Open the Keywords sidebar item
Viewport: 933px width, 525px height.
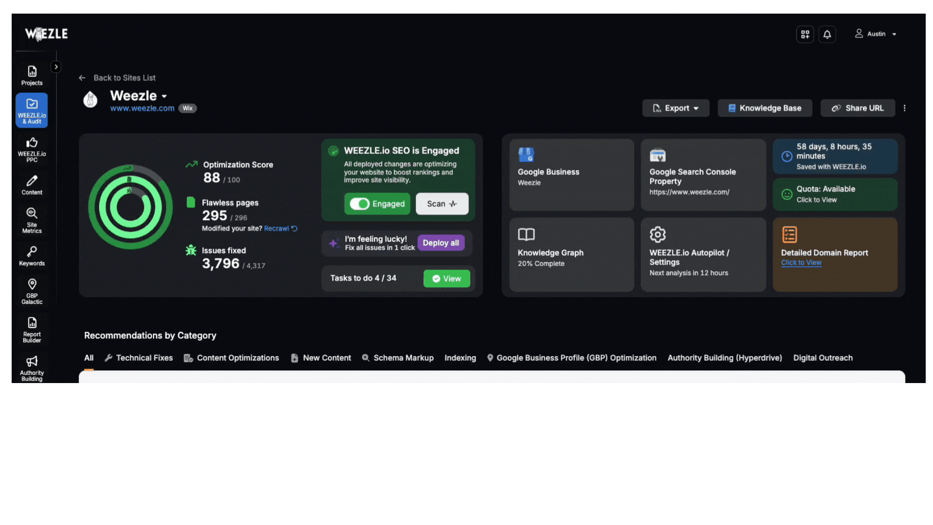[32, 256]
